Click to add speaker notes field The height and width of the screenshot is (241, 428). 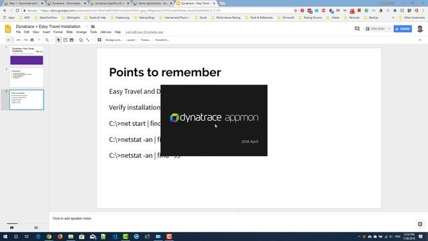click(72, 219)
